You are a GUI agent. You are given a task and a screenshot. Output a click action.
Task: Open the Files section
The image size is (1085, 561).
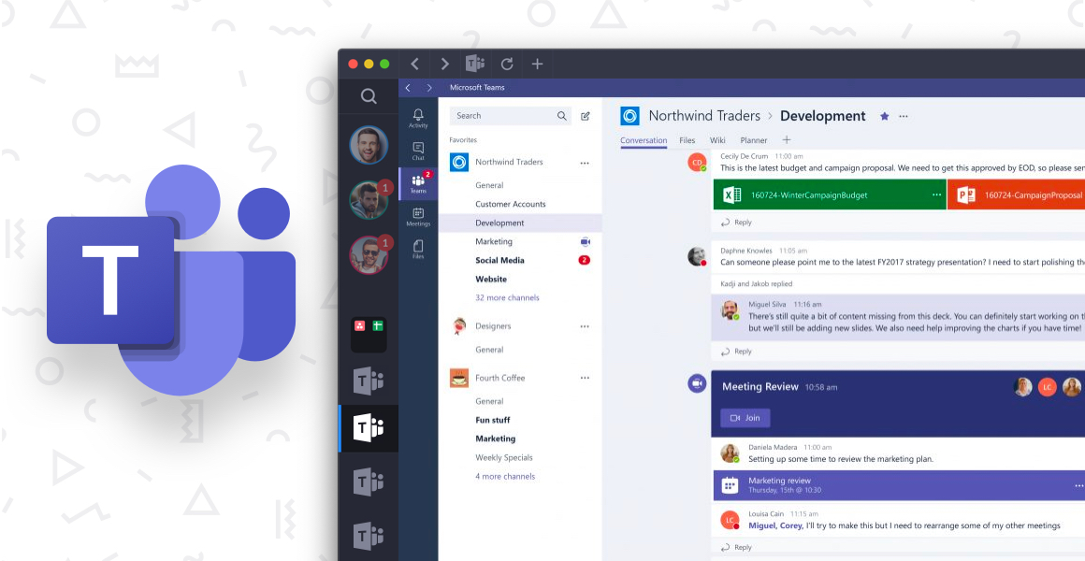pyautogui.click(x=418, y=250)
